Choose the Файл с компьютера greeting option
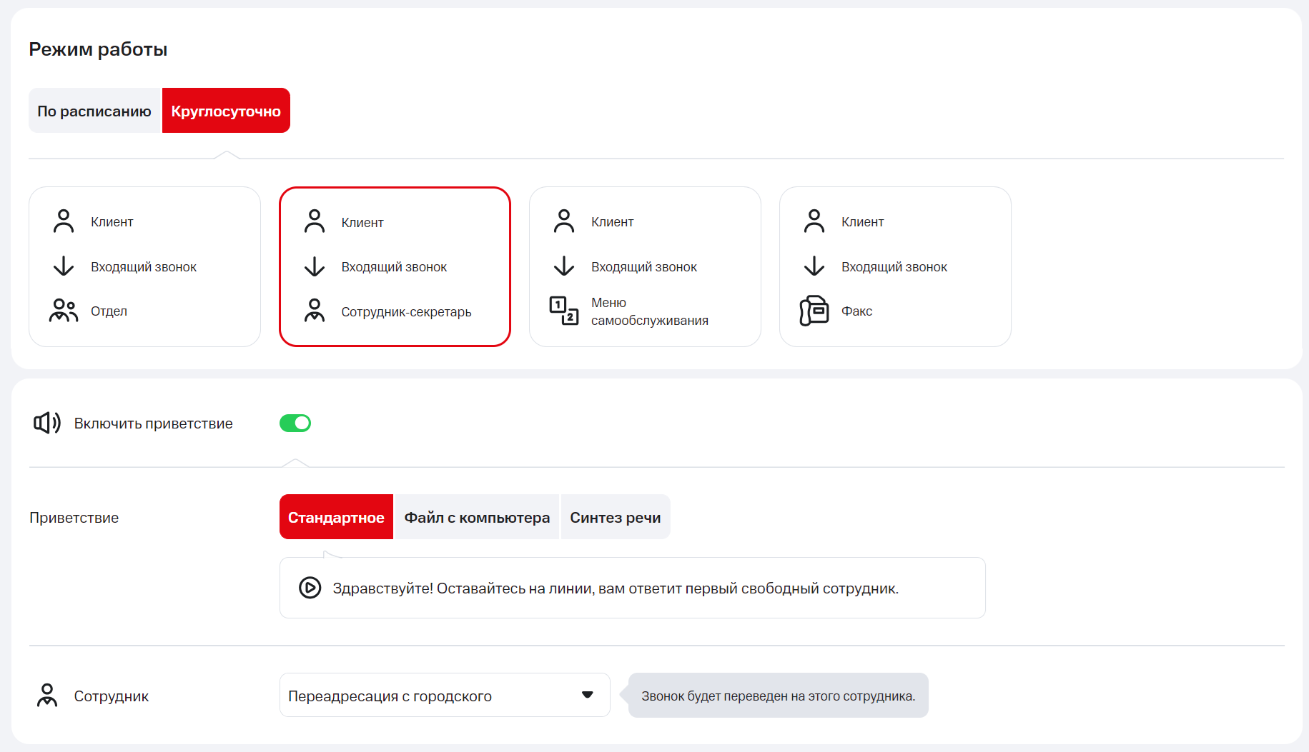 click(x=477, y=517)
